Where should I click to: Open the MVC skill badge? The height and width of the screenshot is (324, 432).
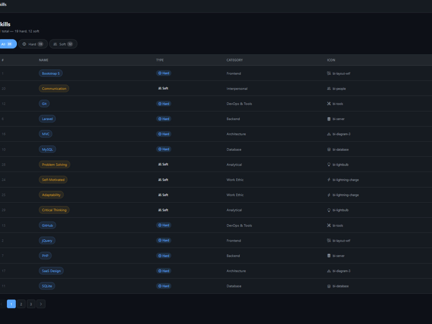click(x=45, y=134)
